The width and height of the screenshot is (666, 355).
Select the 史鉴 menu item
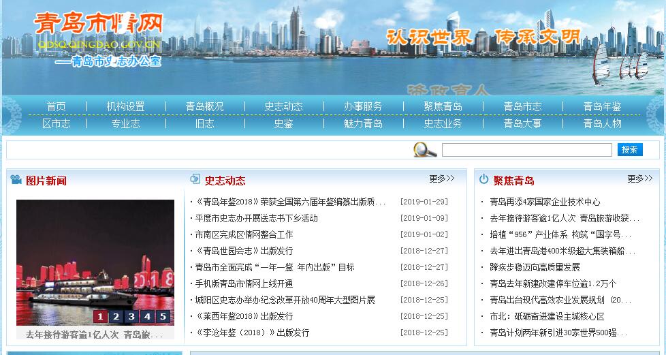click(283, 124)
